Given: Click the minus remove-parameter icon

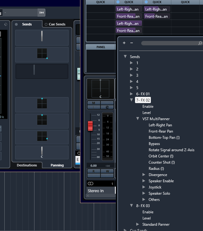Looking at the screenshot, I should (132, 43).
